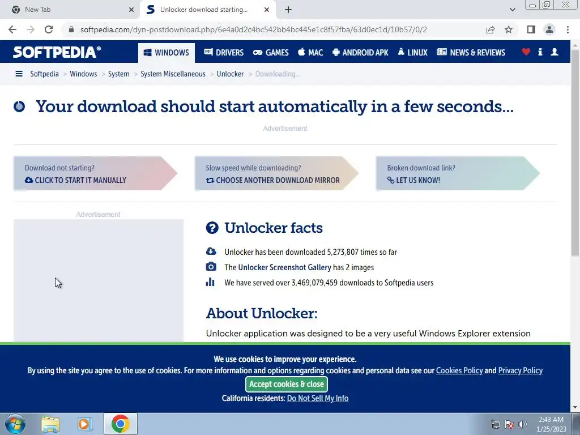Share this page via the share icon
Viewport: 580px width, 435px height.
click(x=491, y=29)
